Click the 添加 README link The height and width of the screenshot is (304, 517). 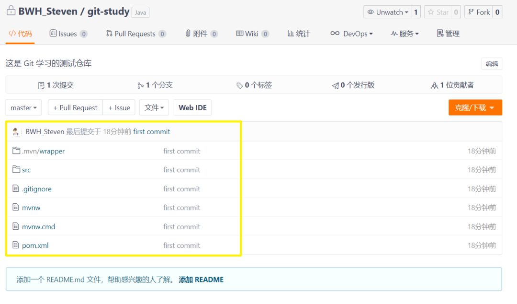click(201, 280)
